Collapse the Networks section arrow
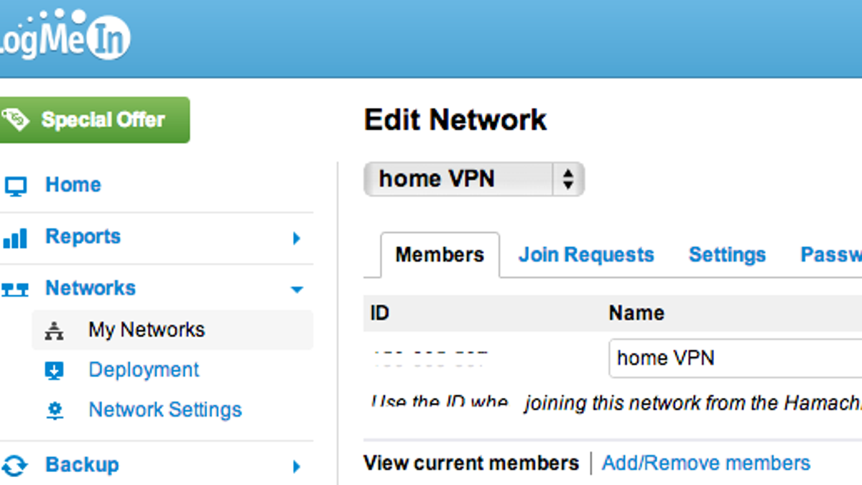Image resolution: width=862 pixels, height=485 pixels. pos(297,290)
